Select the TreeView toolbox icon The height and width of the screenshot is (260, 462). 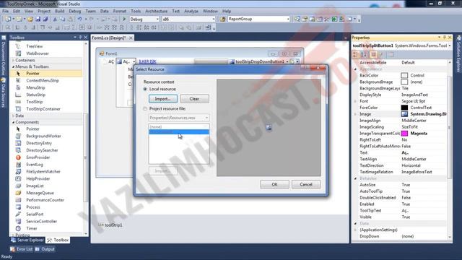click(x=18, y=46)
